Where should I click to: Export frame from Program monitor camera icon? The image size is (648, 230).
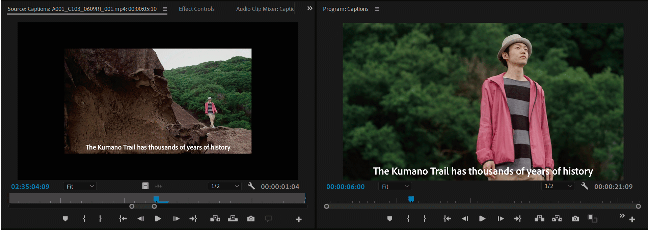click(x=575, y=219)
